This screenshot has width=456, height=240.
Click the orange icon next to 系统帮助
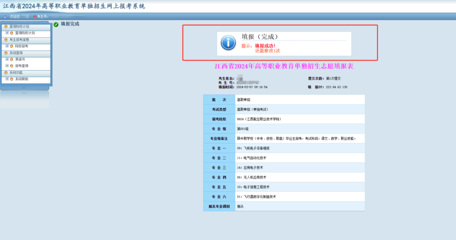11,79
